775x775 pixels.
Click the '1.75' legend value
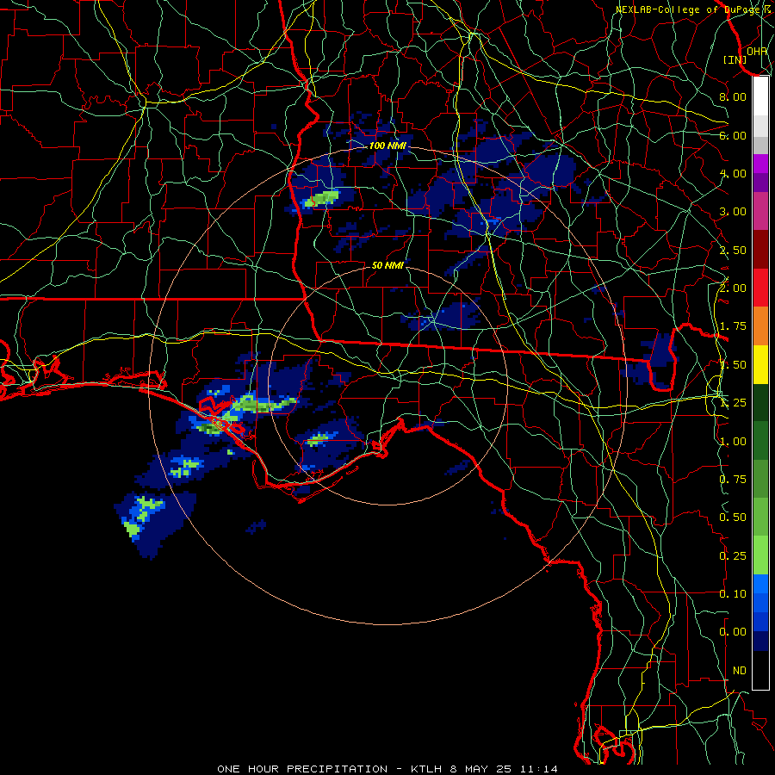pos(733,326)
